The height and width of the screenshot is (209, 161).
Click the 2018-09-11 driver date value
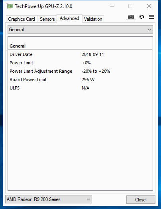click(x=93, y=54)
